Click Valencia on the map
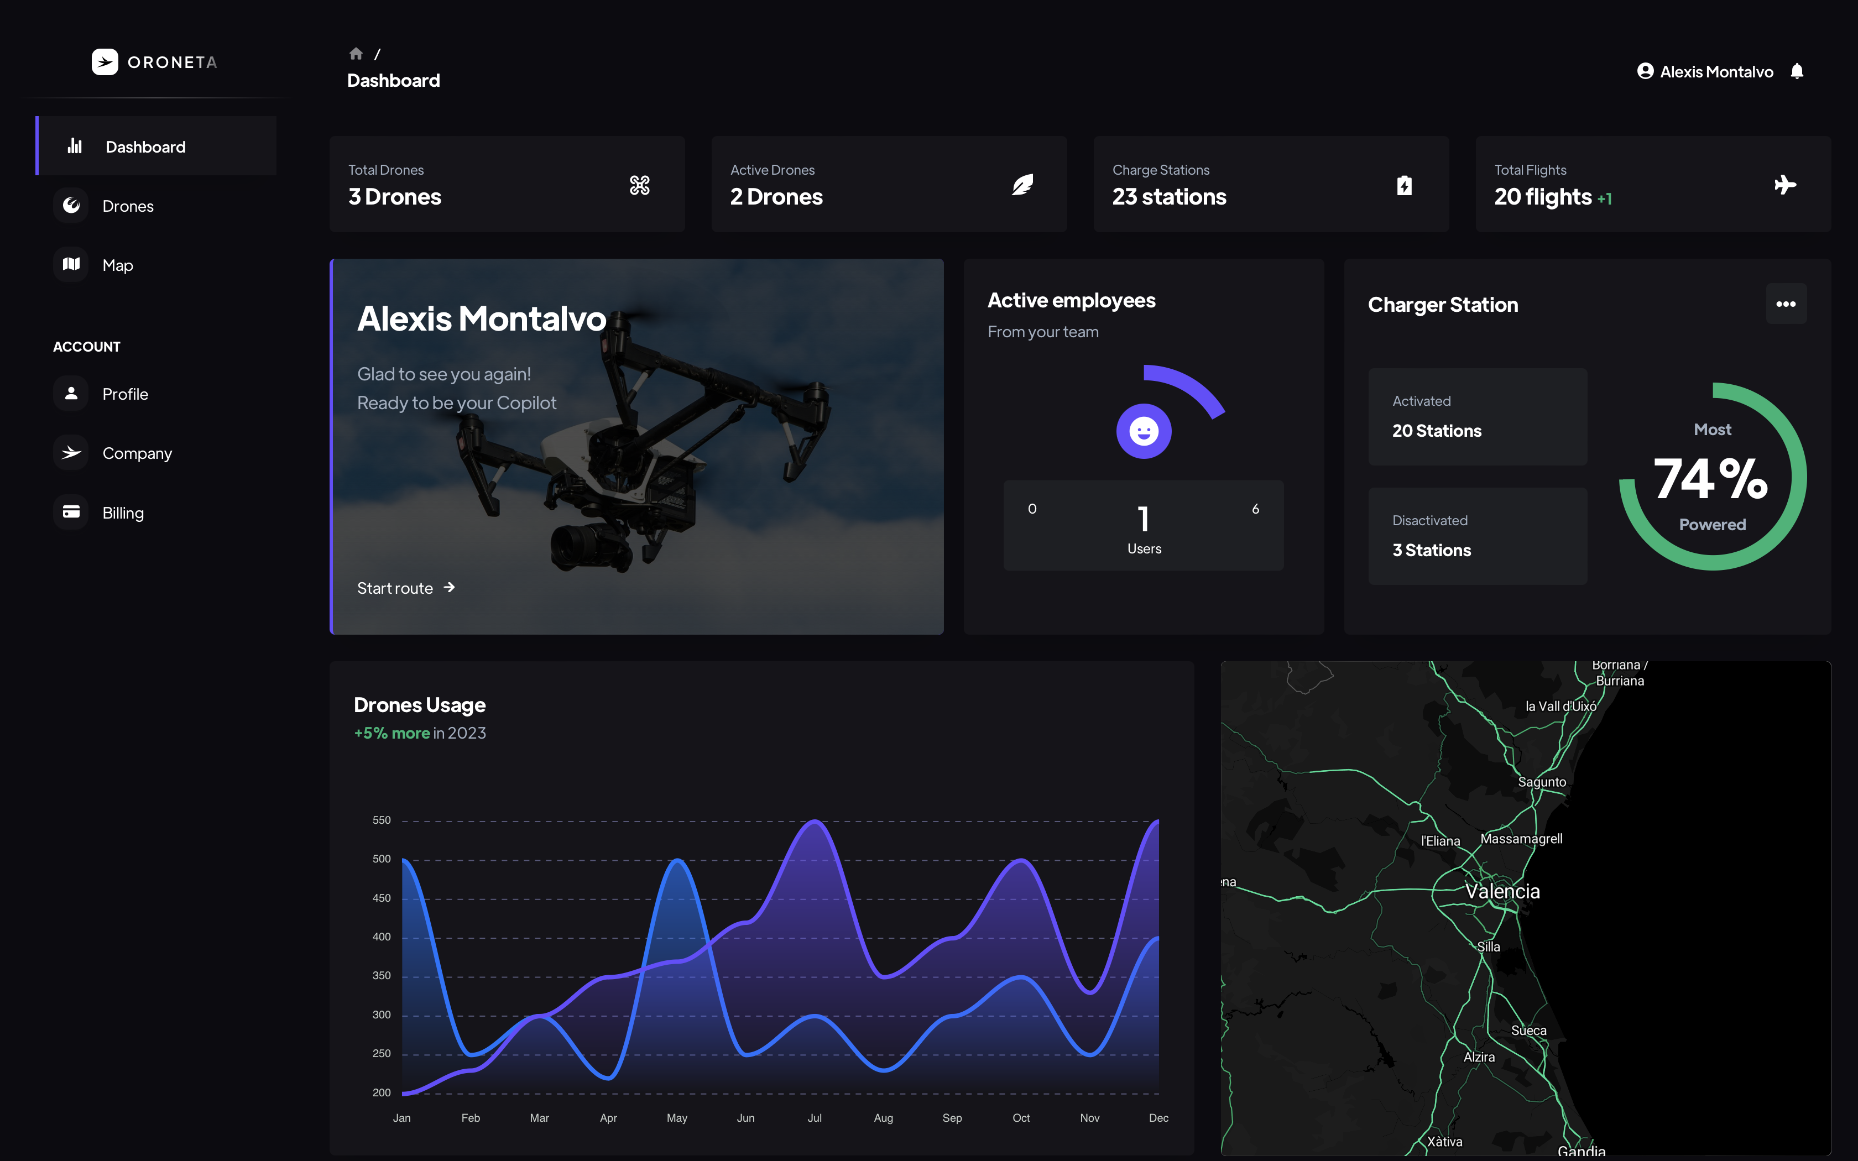 pos(1502,891)
